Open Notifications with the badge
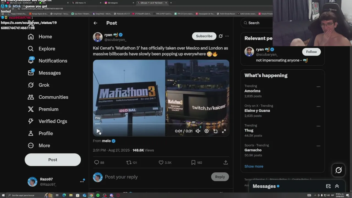 pyautogui.click(x=48, y=61)
